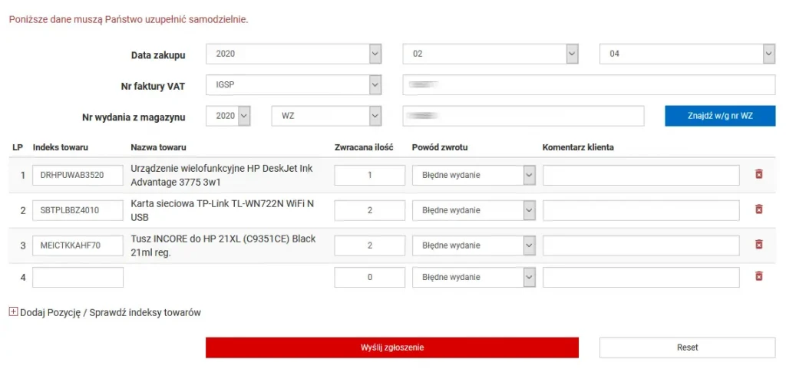
Task: Remove the INCORE ink row via trash icon
Action: pos(759,245)
